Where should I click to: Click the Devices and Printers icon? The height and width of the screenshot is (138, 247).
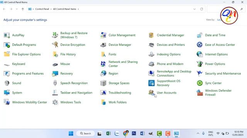click(x=151, y=45)
